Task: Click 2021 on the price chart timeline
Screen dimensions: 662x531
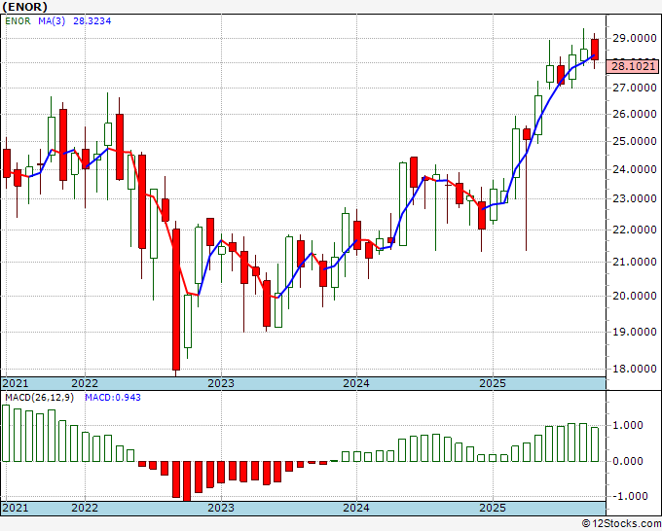Action: [16, 383]
